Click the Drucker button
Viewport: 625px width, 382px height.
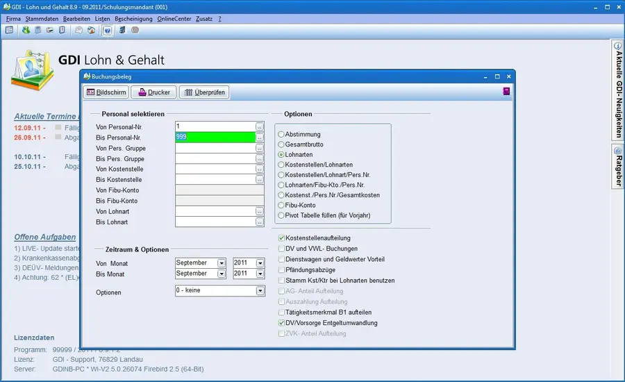tap(154, 92)
